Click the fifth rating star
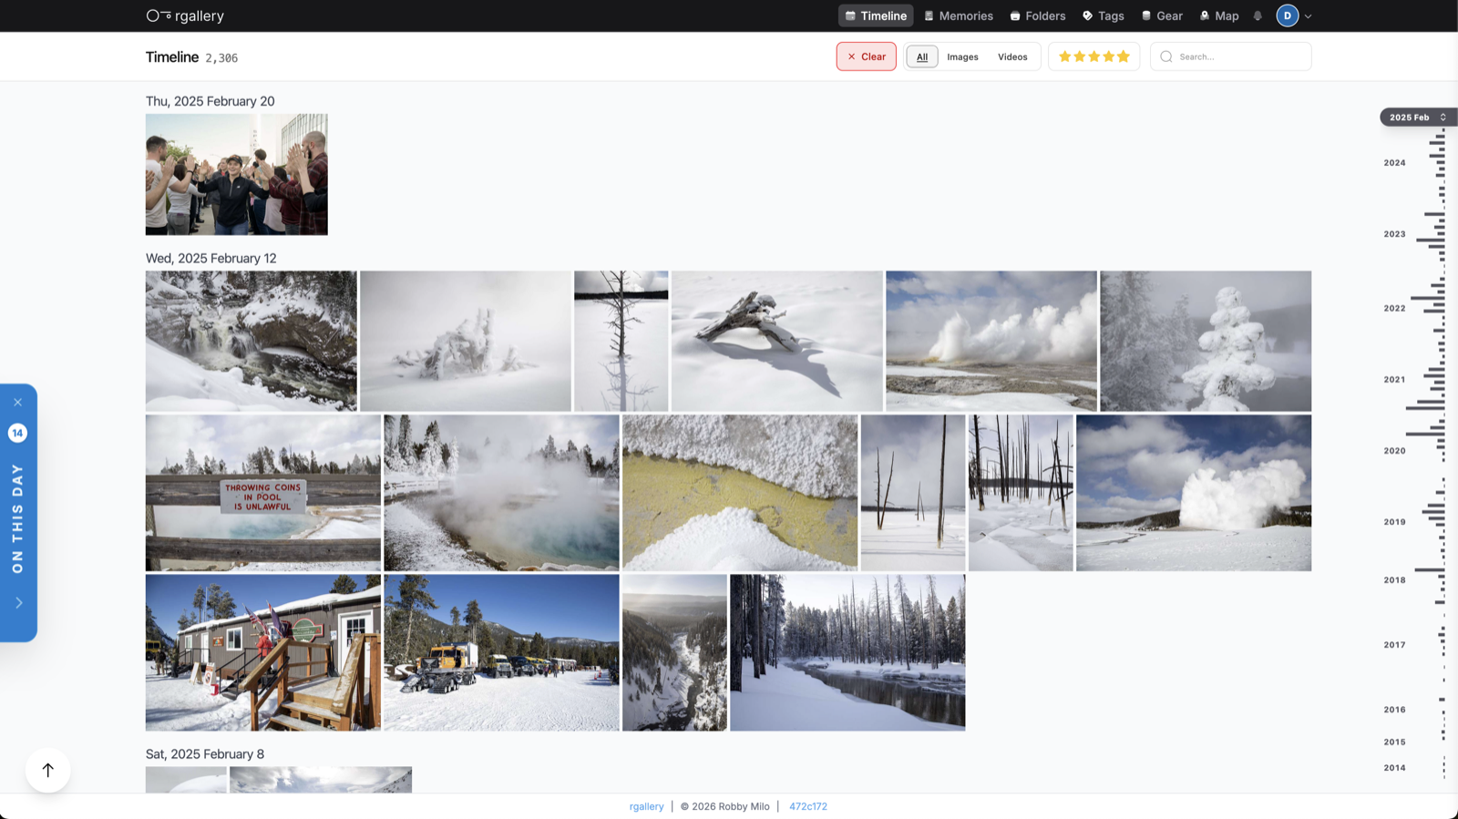Image resolution: width=1458 pixels, height=819 pixels. (1124, 56)
